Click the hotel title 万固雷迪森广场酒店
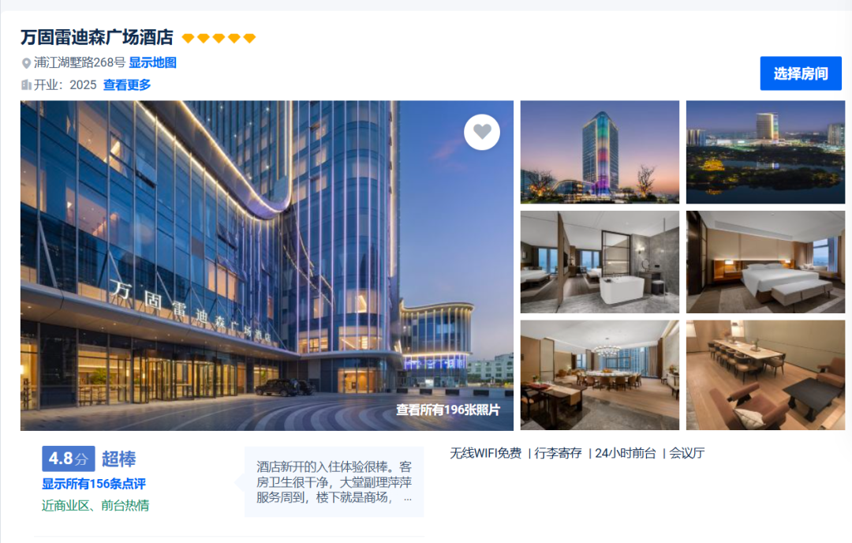Image resolution: width=852 pixels, height=543 pixels. [x=97, y=38]
